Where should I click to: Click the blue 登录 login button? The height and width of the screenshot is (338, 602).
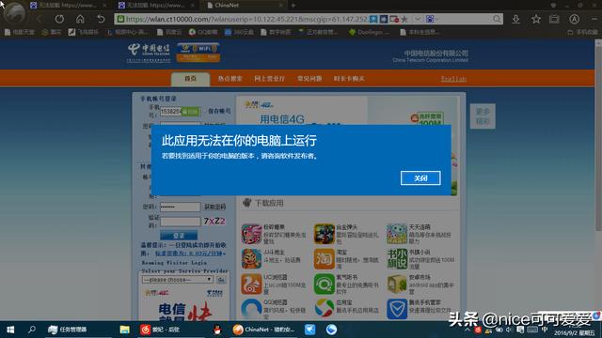[x=179, y=236]
